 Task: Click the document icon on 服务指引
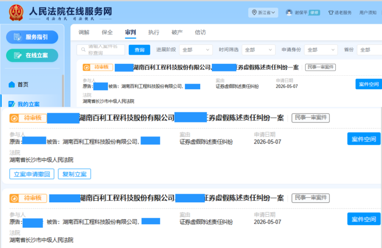coord(18,37)
